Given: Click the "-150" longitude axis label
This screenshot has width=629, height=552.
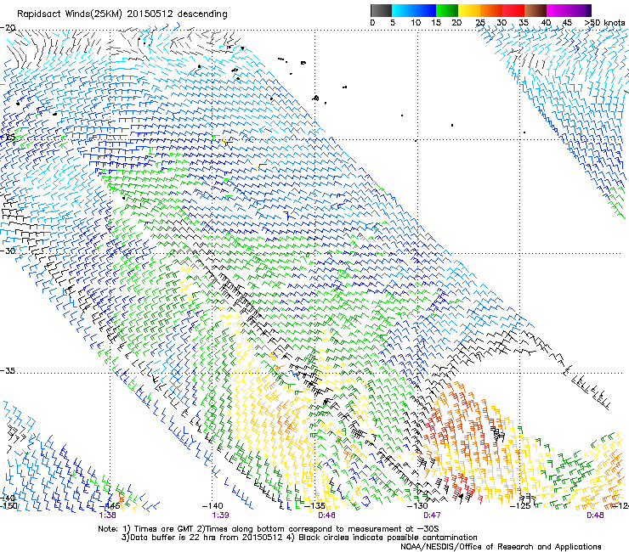Looking at the screenshot, I should 8,506.
